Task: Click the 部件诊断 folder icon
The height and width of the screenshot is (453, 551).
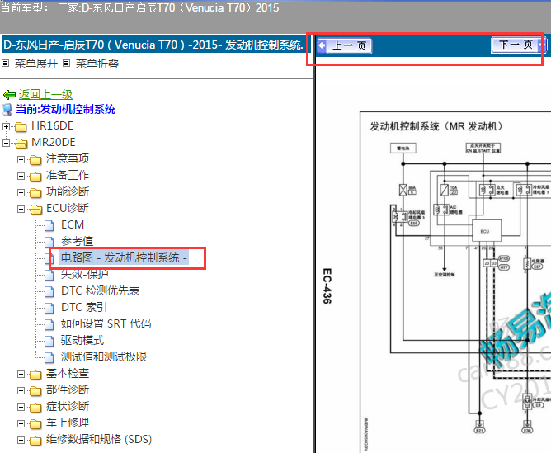Action: [35, 391]
